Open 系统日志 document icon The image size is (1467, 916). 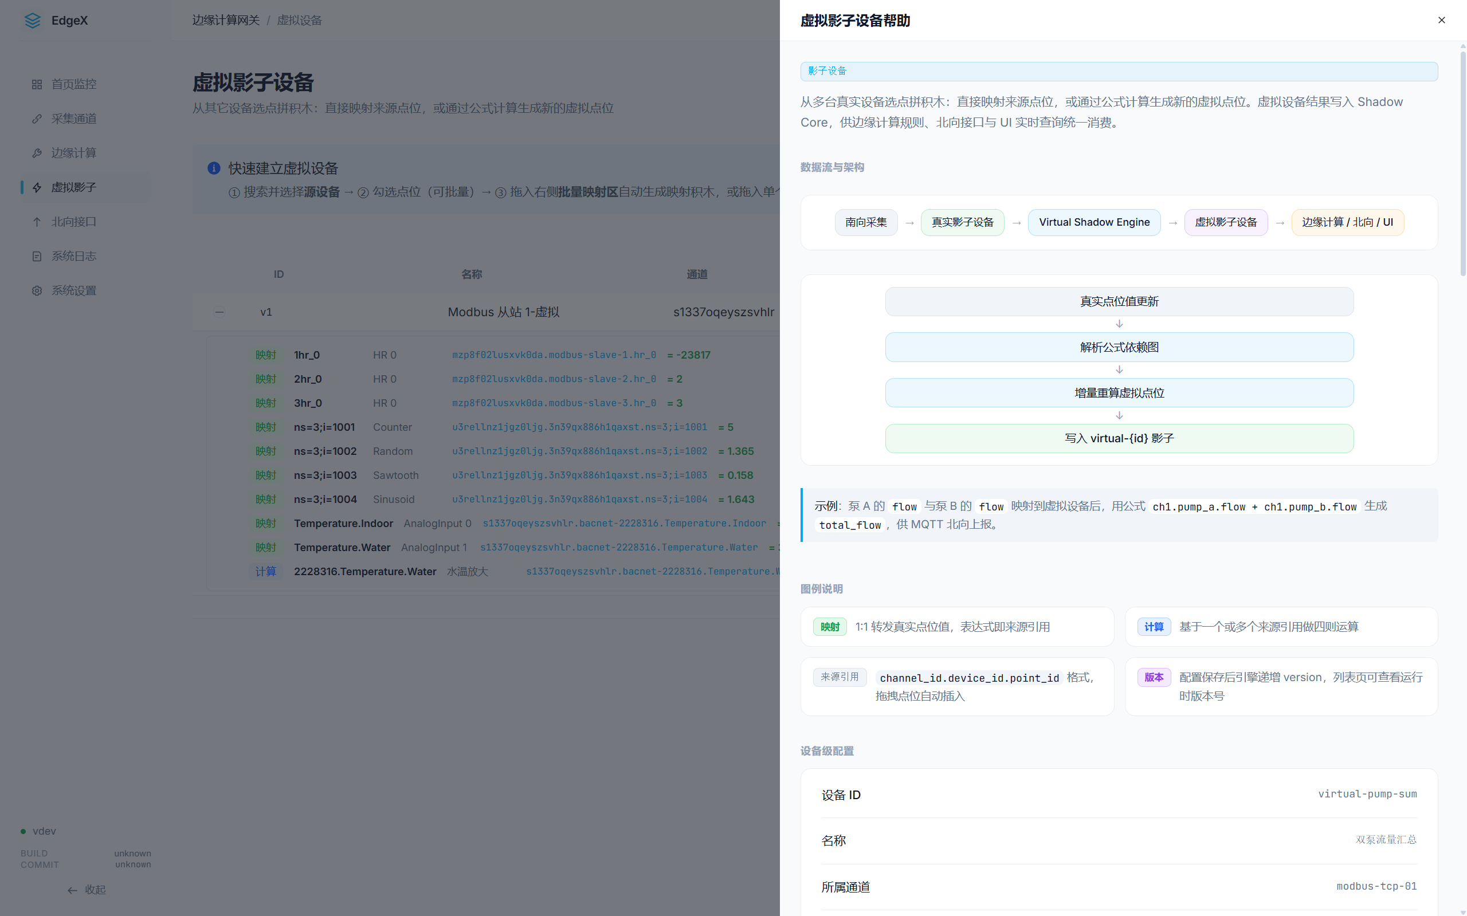pos(37,256)
